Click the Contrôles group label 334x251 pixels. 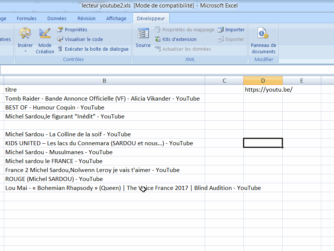(73, 59)
